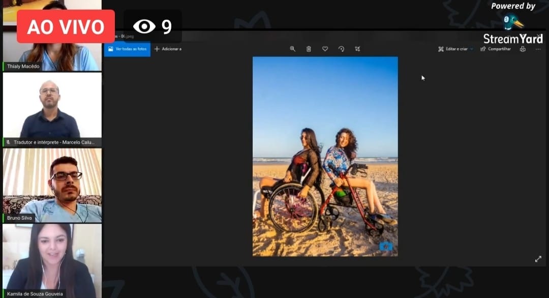The image size is (549, 298).
Task: Enter fullscreen with the expand arrows icon
Action: 538,259
